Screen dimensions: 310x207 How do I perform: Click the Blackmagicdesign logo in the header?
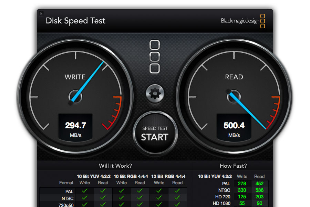pyautogui.click(x=243, y=21)
